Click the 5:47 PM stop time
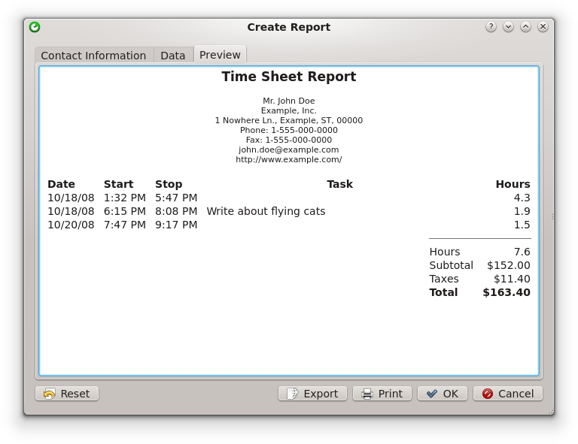Viewport: 578px width, 444px height. (176, 198)
